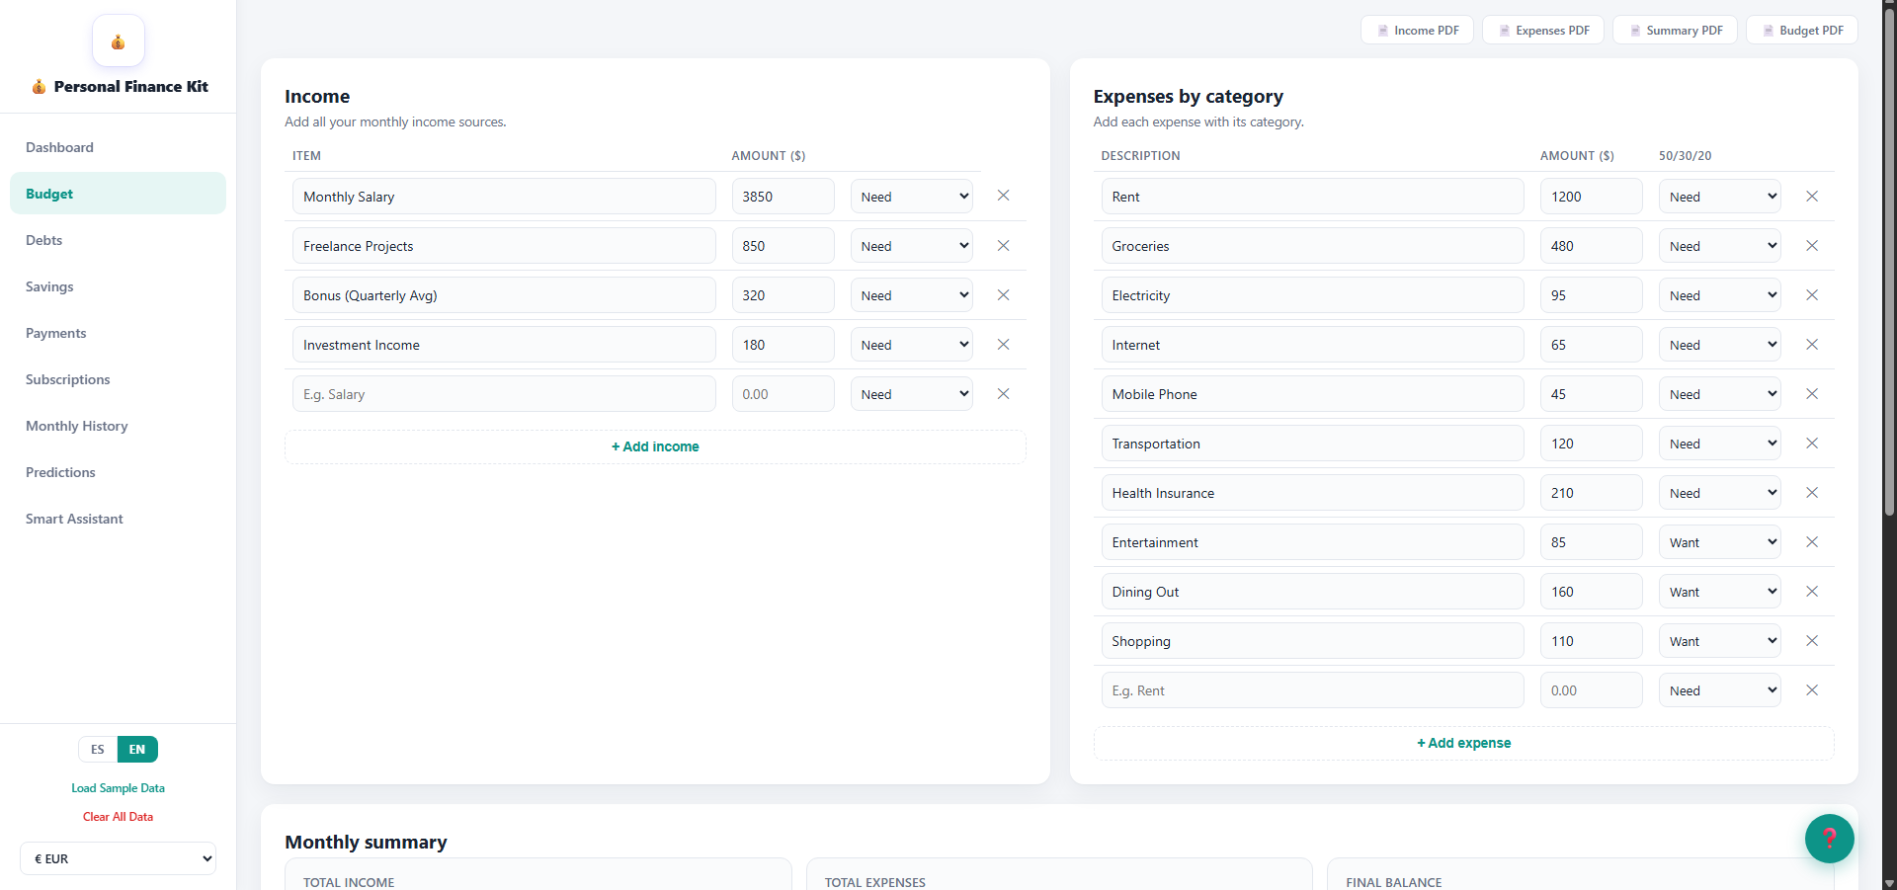Export the Income PDF
This screenshot has height=890, width=1897.
pos(1417,30)
